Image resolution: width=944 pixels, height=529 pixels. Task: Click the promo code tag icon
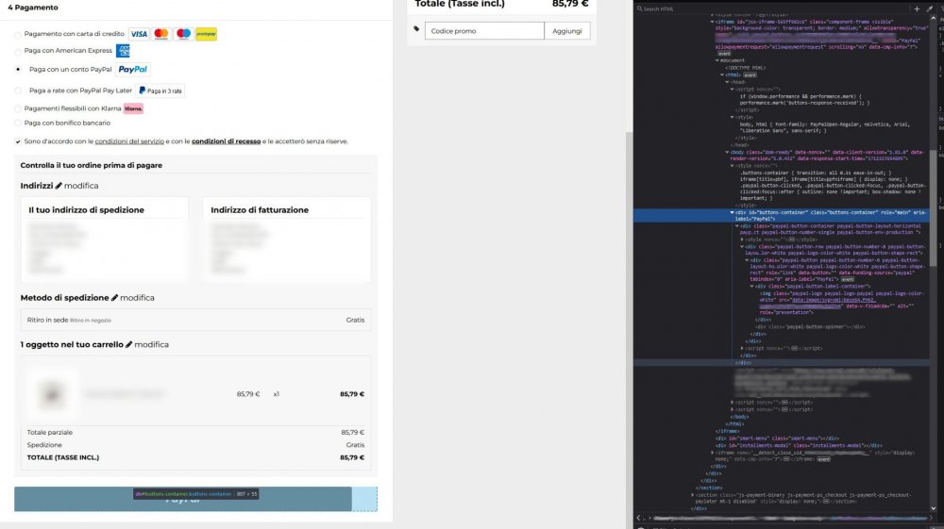416,29
